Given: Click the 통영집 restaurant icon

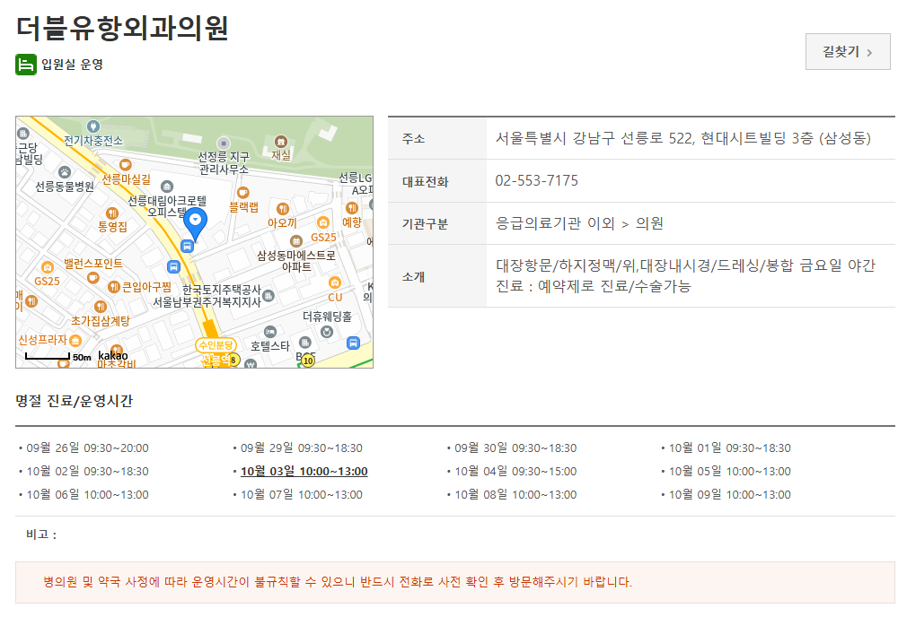Looking at the screenshot, I should point(112,213).
